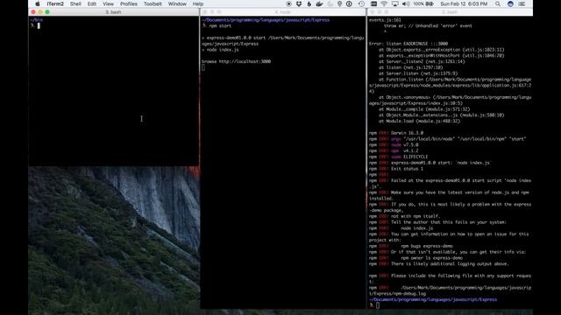Open the Help menu
The width and height of the screenshot is (561, 315).
(198, 3)
